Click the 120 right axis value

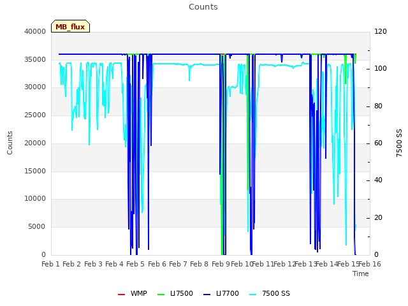click(381, 31)
